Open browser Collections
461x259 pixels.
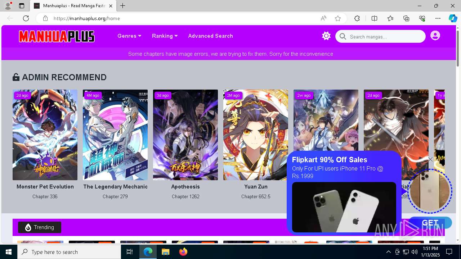tap(406, 18)
